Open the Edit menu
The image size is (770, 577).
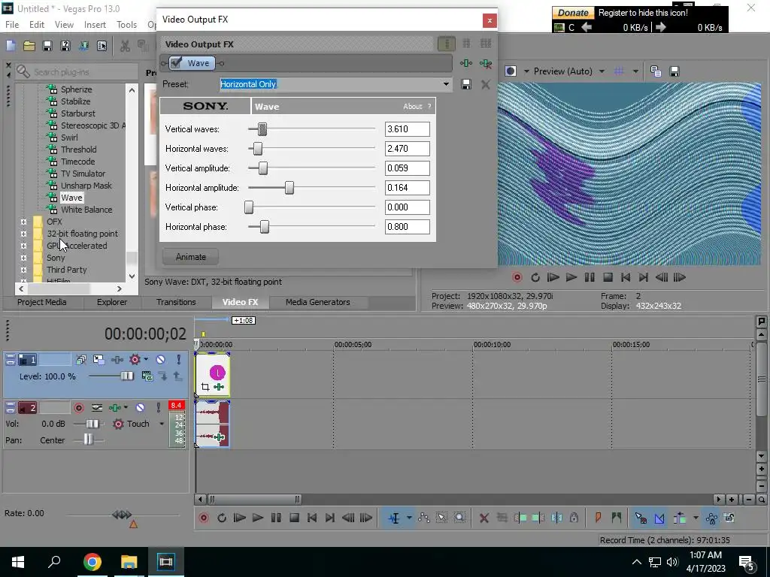[37, 25]
